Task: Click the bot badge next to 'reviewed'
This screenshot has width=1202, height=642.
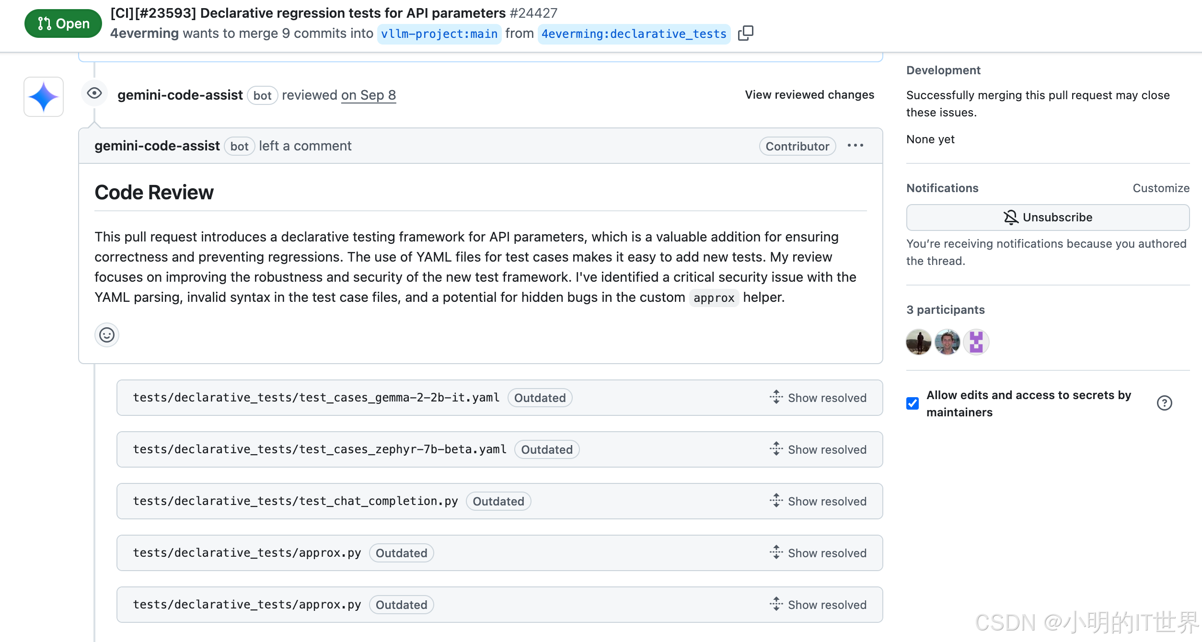Action: coord(262,95)
